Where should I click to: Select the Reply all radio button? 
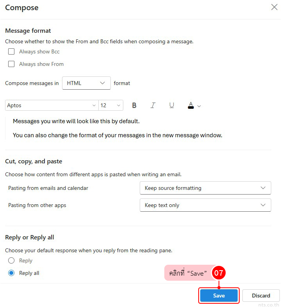pyautogui.click(x=11, y=273)
